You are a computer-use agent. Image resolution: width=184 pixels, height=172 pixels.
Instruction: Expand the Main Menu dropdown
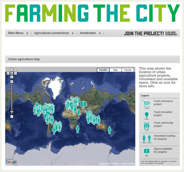18,33
